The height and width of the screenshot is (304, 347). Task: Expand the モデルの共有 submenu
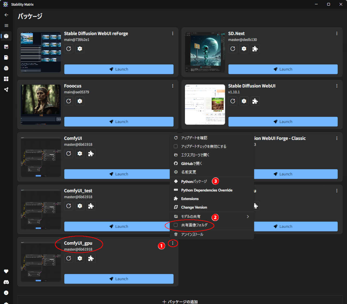[x=211, y=217]
